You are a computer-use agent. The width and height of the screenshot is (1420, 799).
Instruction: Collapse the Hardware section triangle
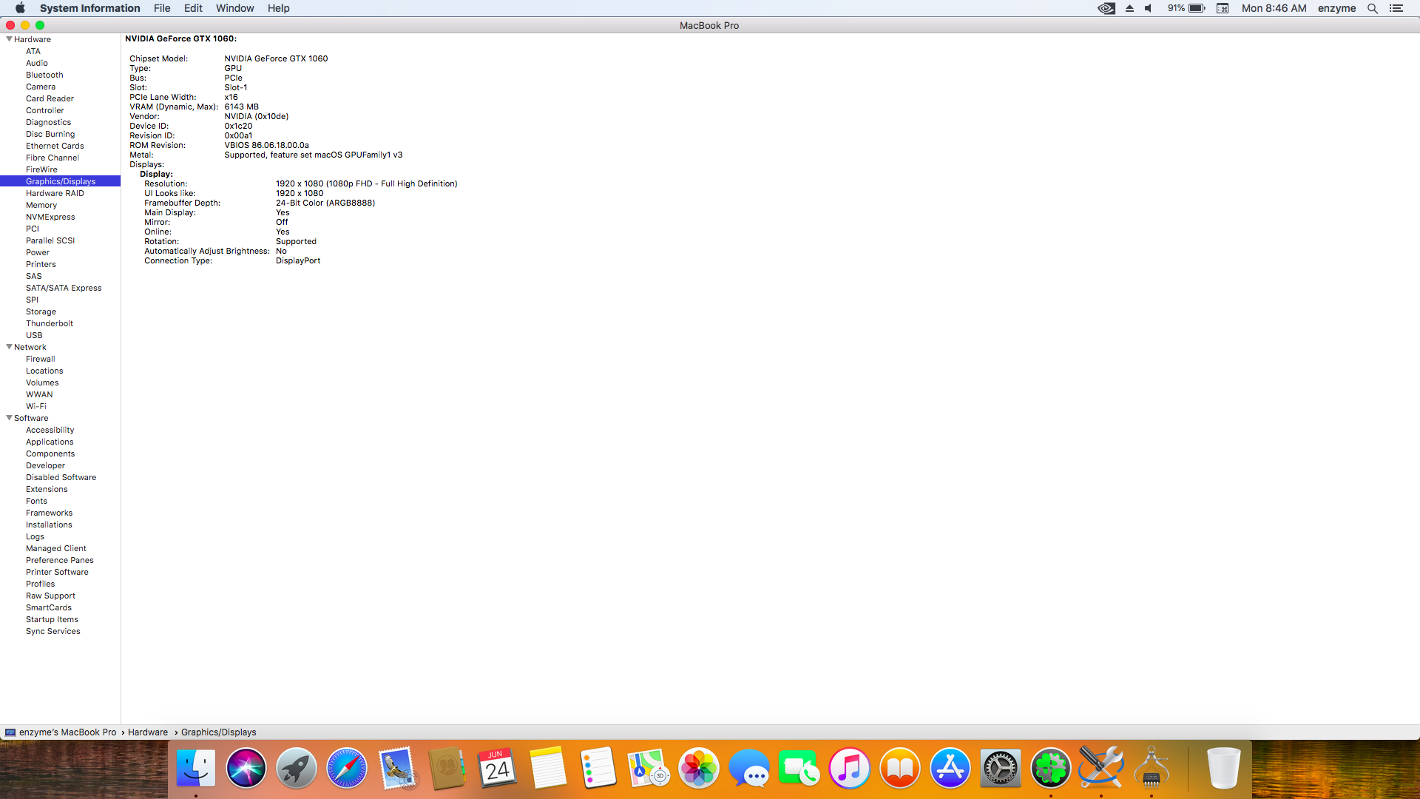tap(9, 39)
